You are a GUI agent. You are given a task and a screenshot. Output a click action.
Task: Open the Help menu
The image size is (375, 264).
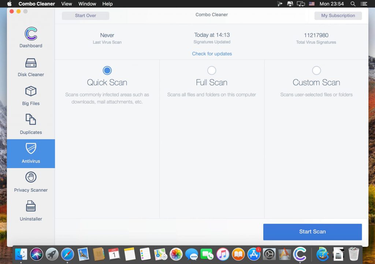(107, 4)
